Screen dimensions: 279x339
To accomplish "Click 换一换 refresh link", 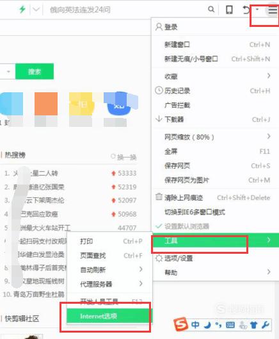I will pos(124,157).
